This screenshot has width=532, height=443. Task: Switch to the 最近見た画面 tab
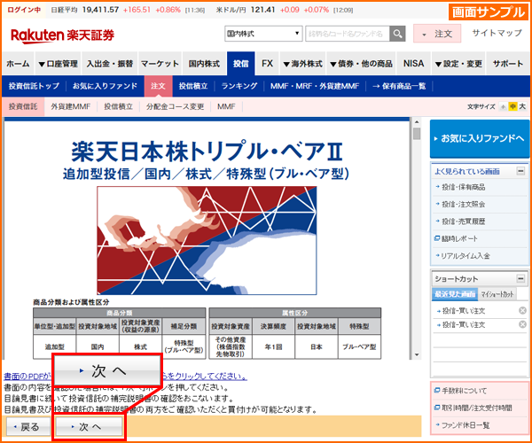click(x=455, y=294)
